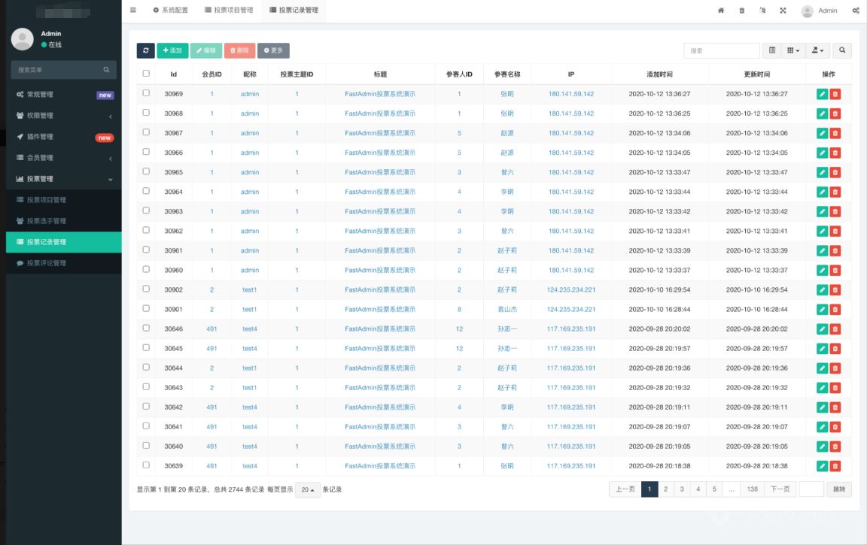Open the 20 records per page dropdown
The image size is (867, 545).
tap(307, 490)
